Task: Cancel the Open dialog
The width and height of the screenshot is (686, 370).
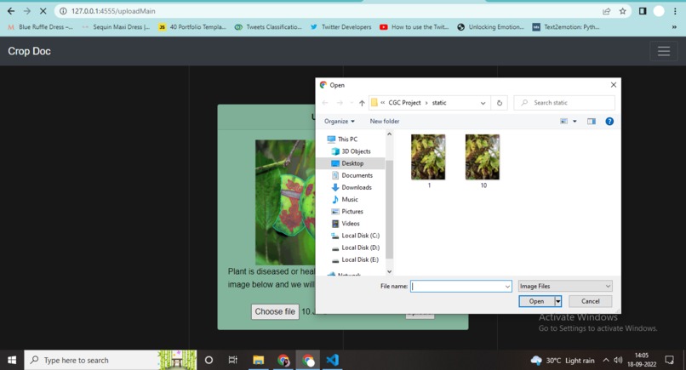Action: coord(590,301)
